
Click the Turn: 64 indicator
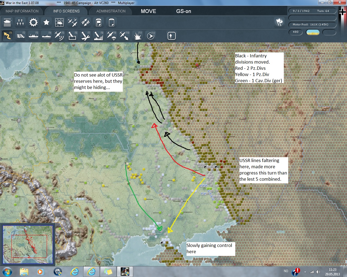click(x=323, y=11)
